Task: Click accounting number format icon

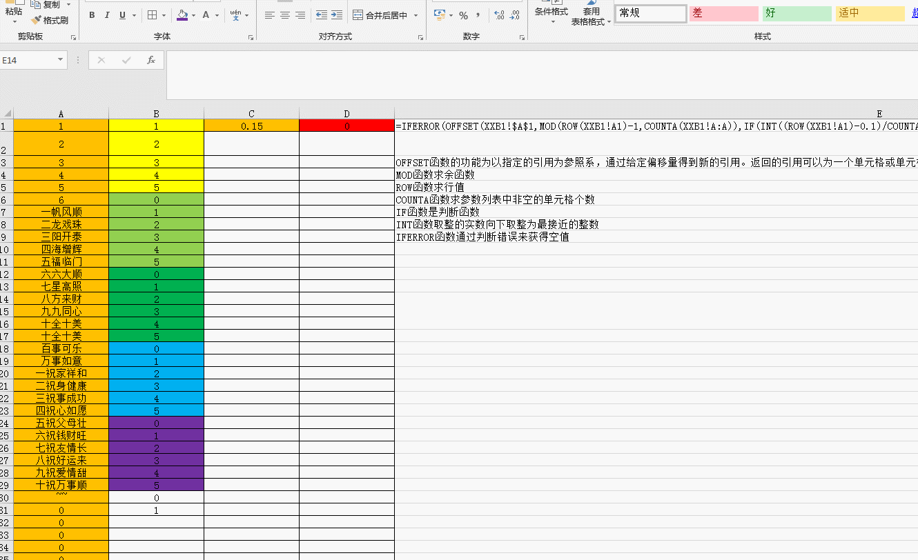Action: 440,15
